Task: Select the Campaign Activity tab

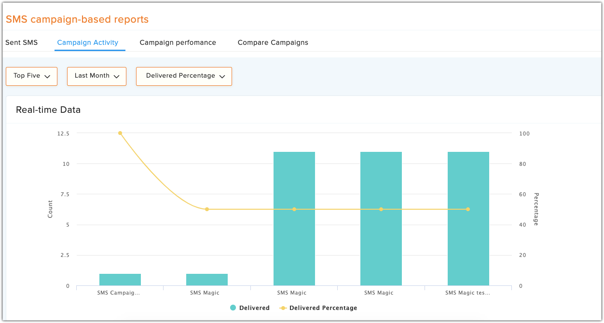Action: point(88,42)
